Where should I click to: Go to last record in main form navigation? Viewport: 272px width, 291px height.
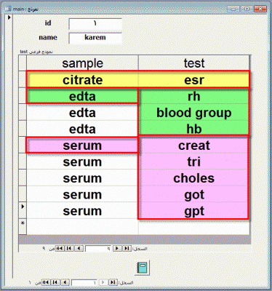[x=55, y=282]
